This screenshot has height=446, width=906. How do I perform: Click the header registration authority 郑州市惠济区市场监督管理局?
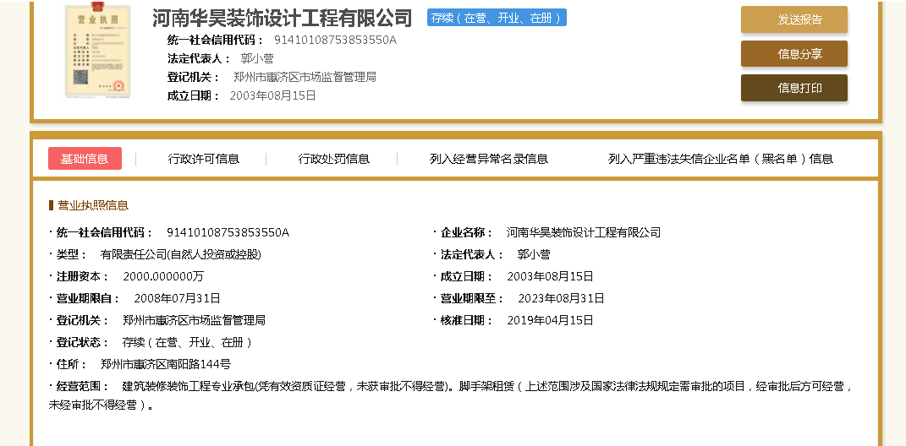click(305, 77)
